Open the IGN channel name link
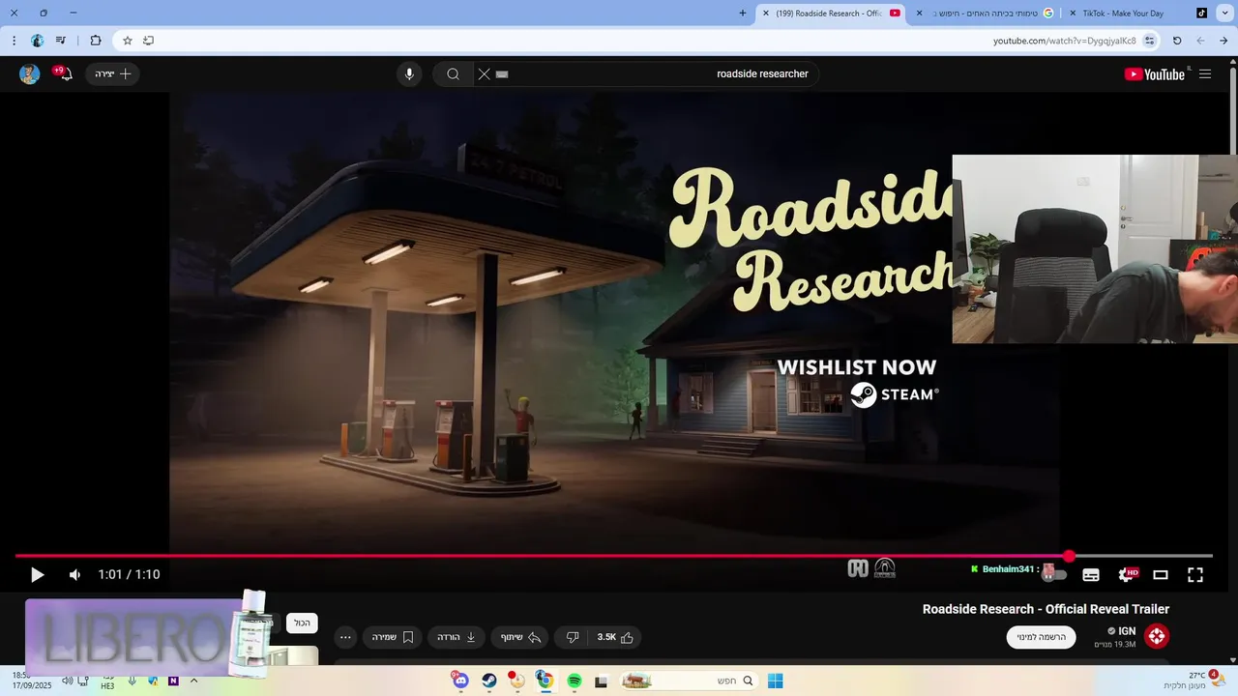Image resolution: width=1238 pixels, height=696 pixels. click(1127, 630)
